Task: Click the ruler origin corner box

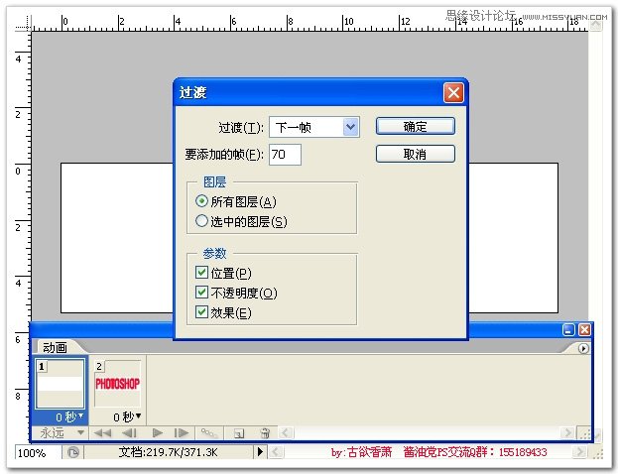Action: click(x=23, y=23)
